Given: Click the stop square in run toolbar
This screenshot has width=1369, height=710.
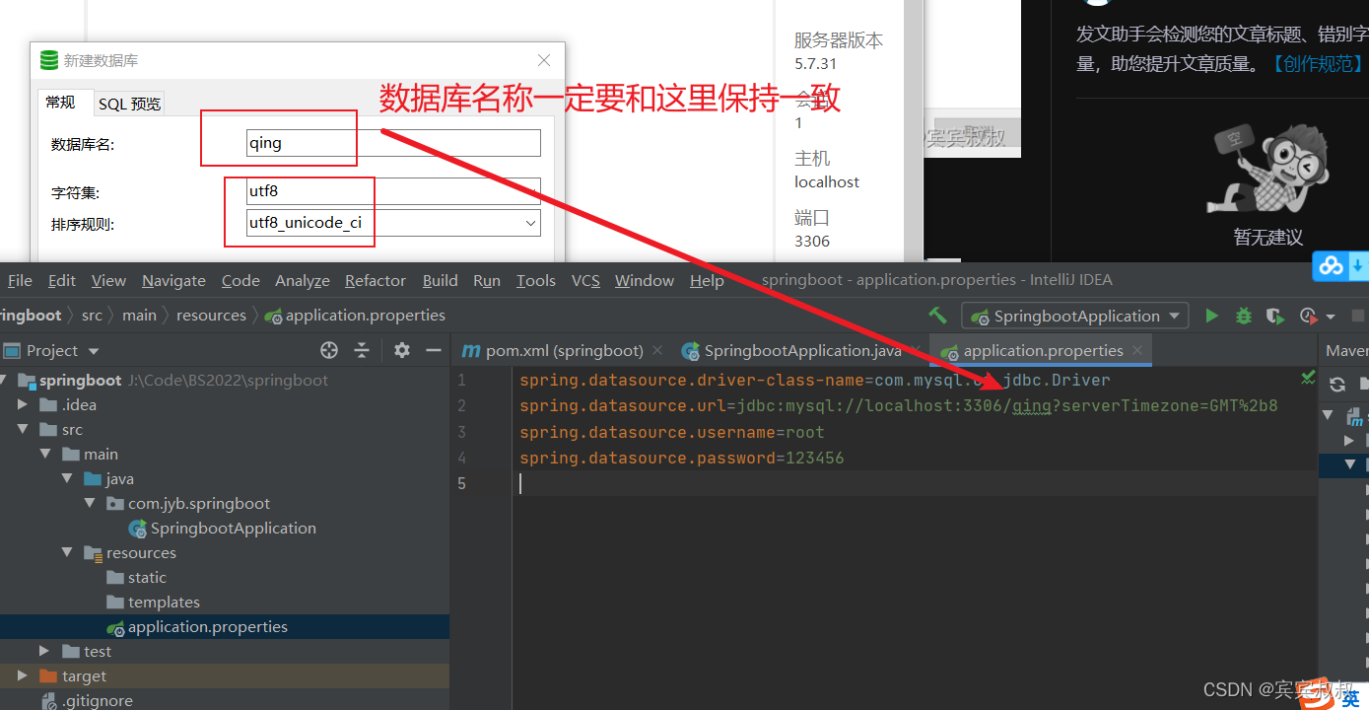Looking at the screenshot, I should pyautogui.click(x=1358, y=316).
